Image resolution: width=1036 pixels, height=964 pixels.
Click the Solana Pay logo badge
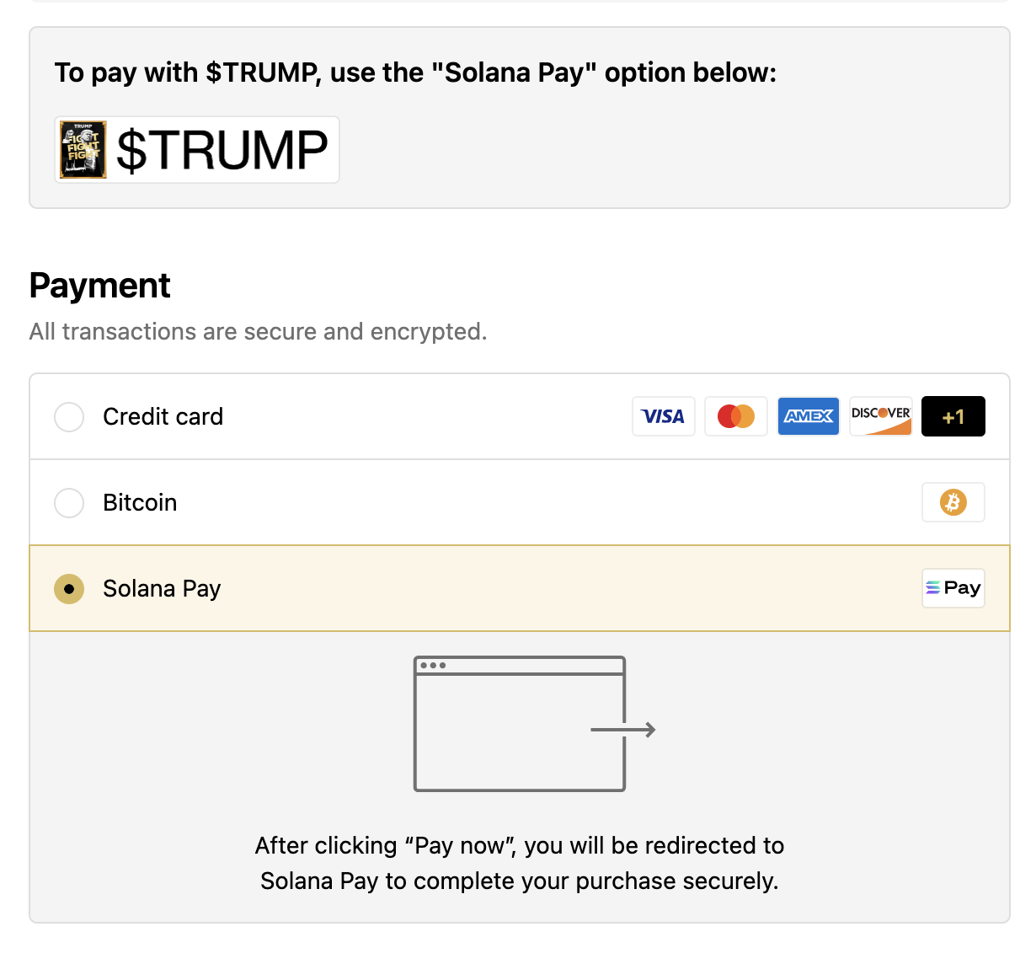click(953, 588)
